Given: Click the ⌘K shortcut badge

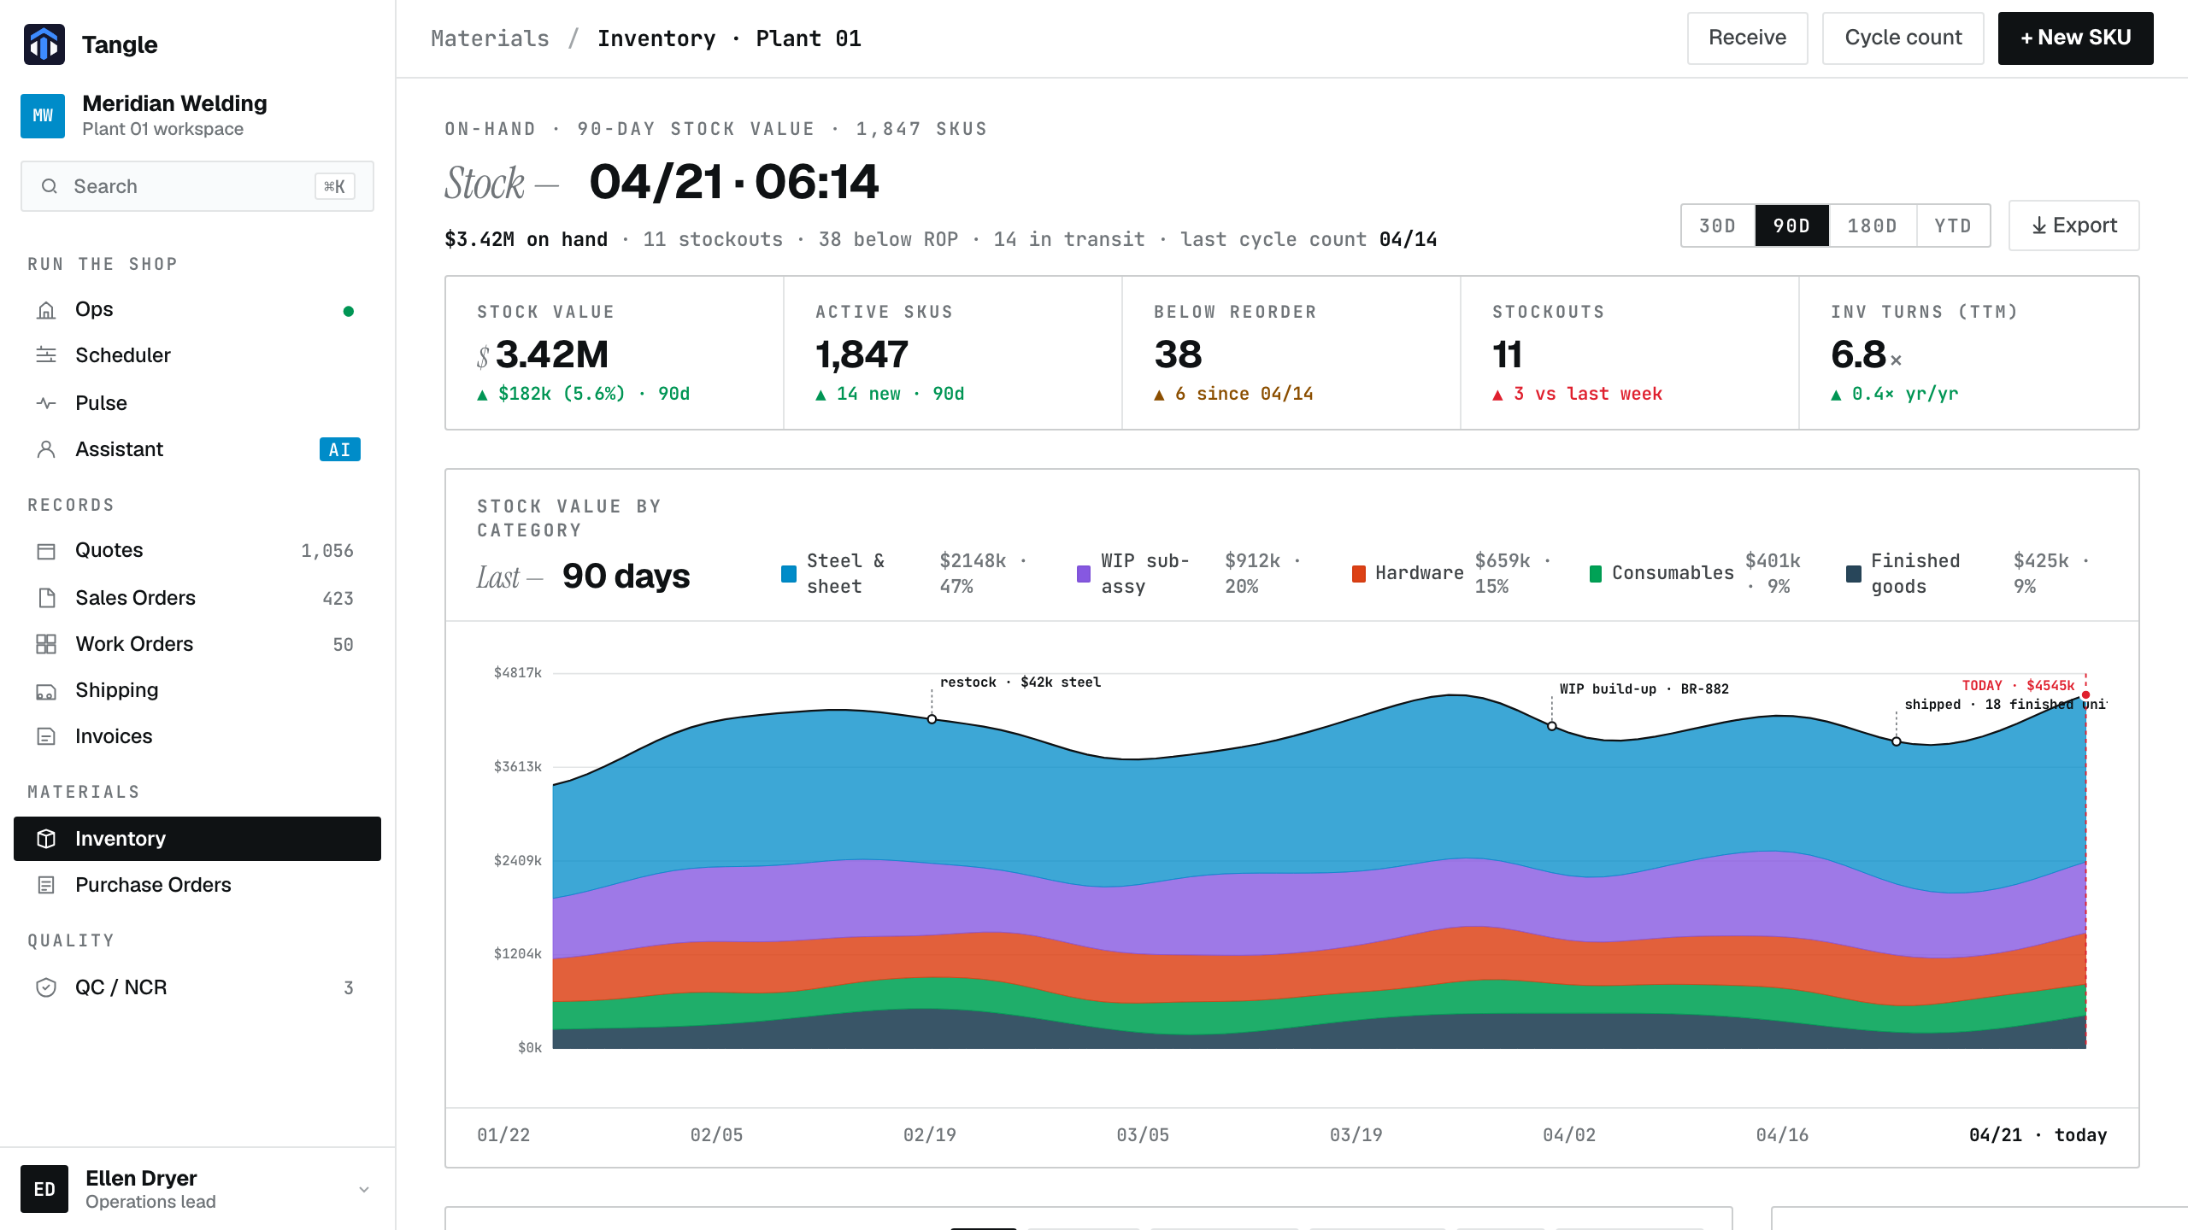Looking at the screenshot, I should pos(334,186).
